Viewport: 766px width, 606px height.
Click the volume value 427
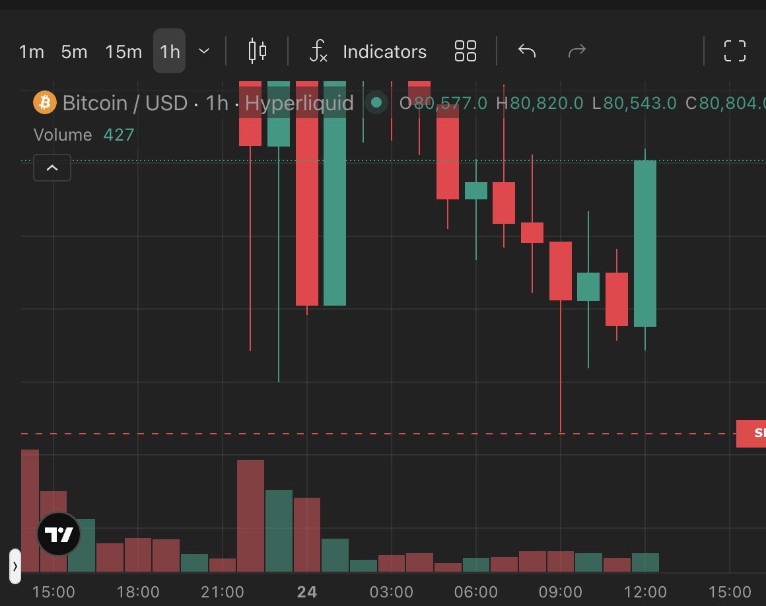click(x=119, y=135)
